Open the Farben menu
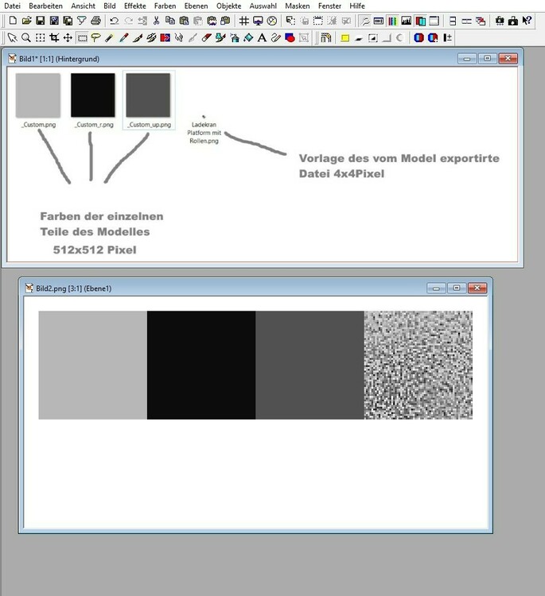545x596 pixels. pyautogui.click(x=165, y=6)
